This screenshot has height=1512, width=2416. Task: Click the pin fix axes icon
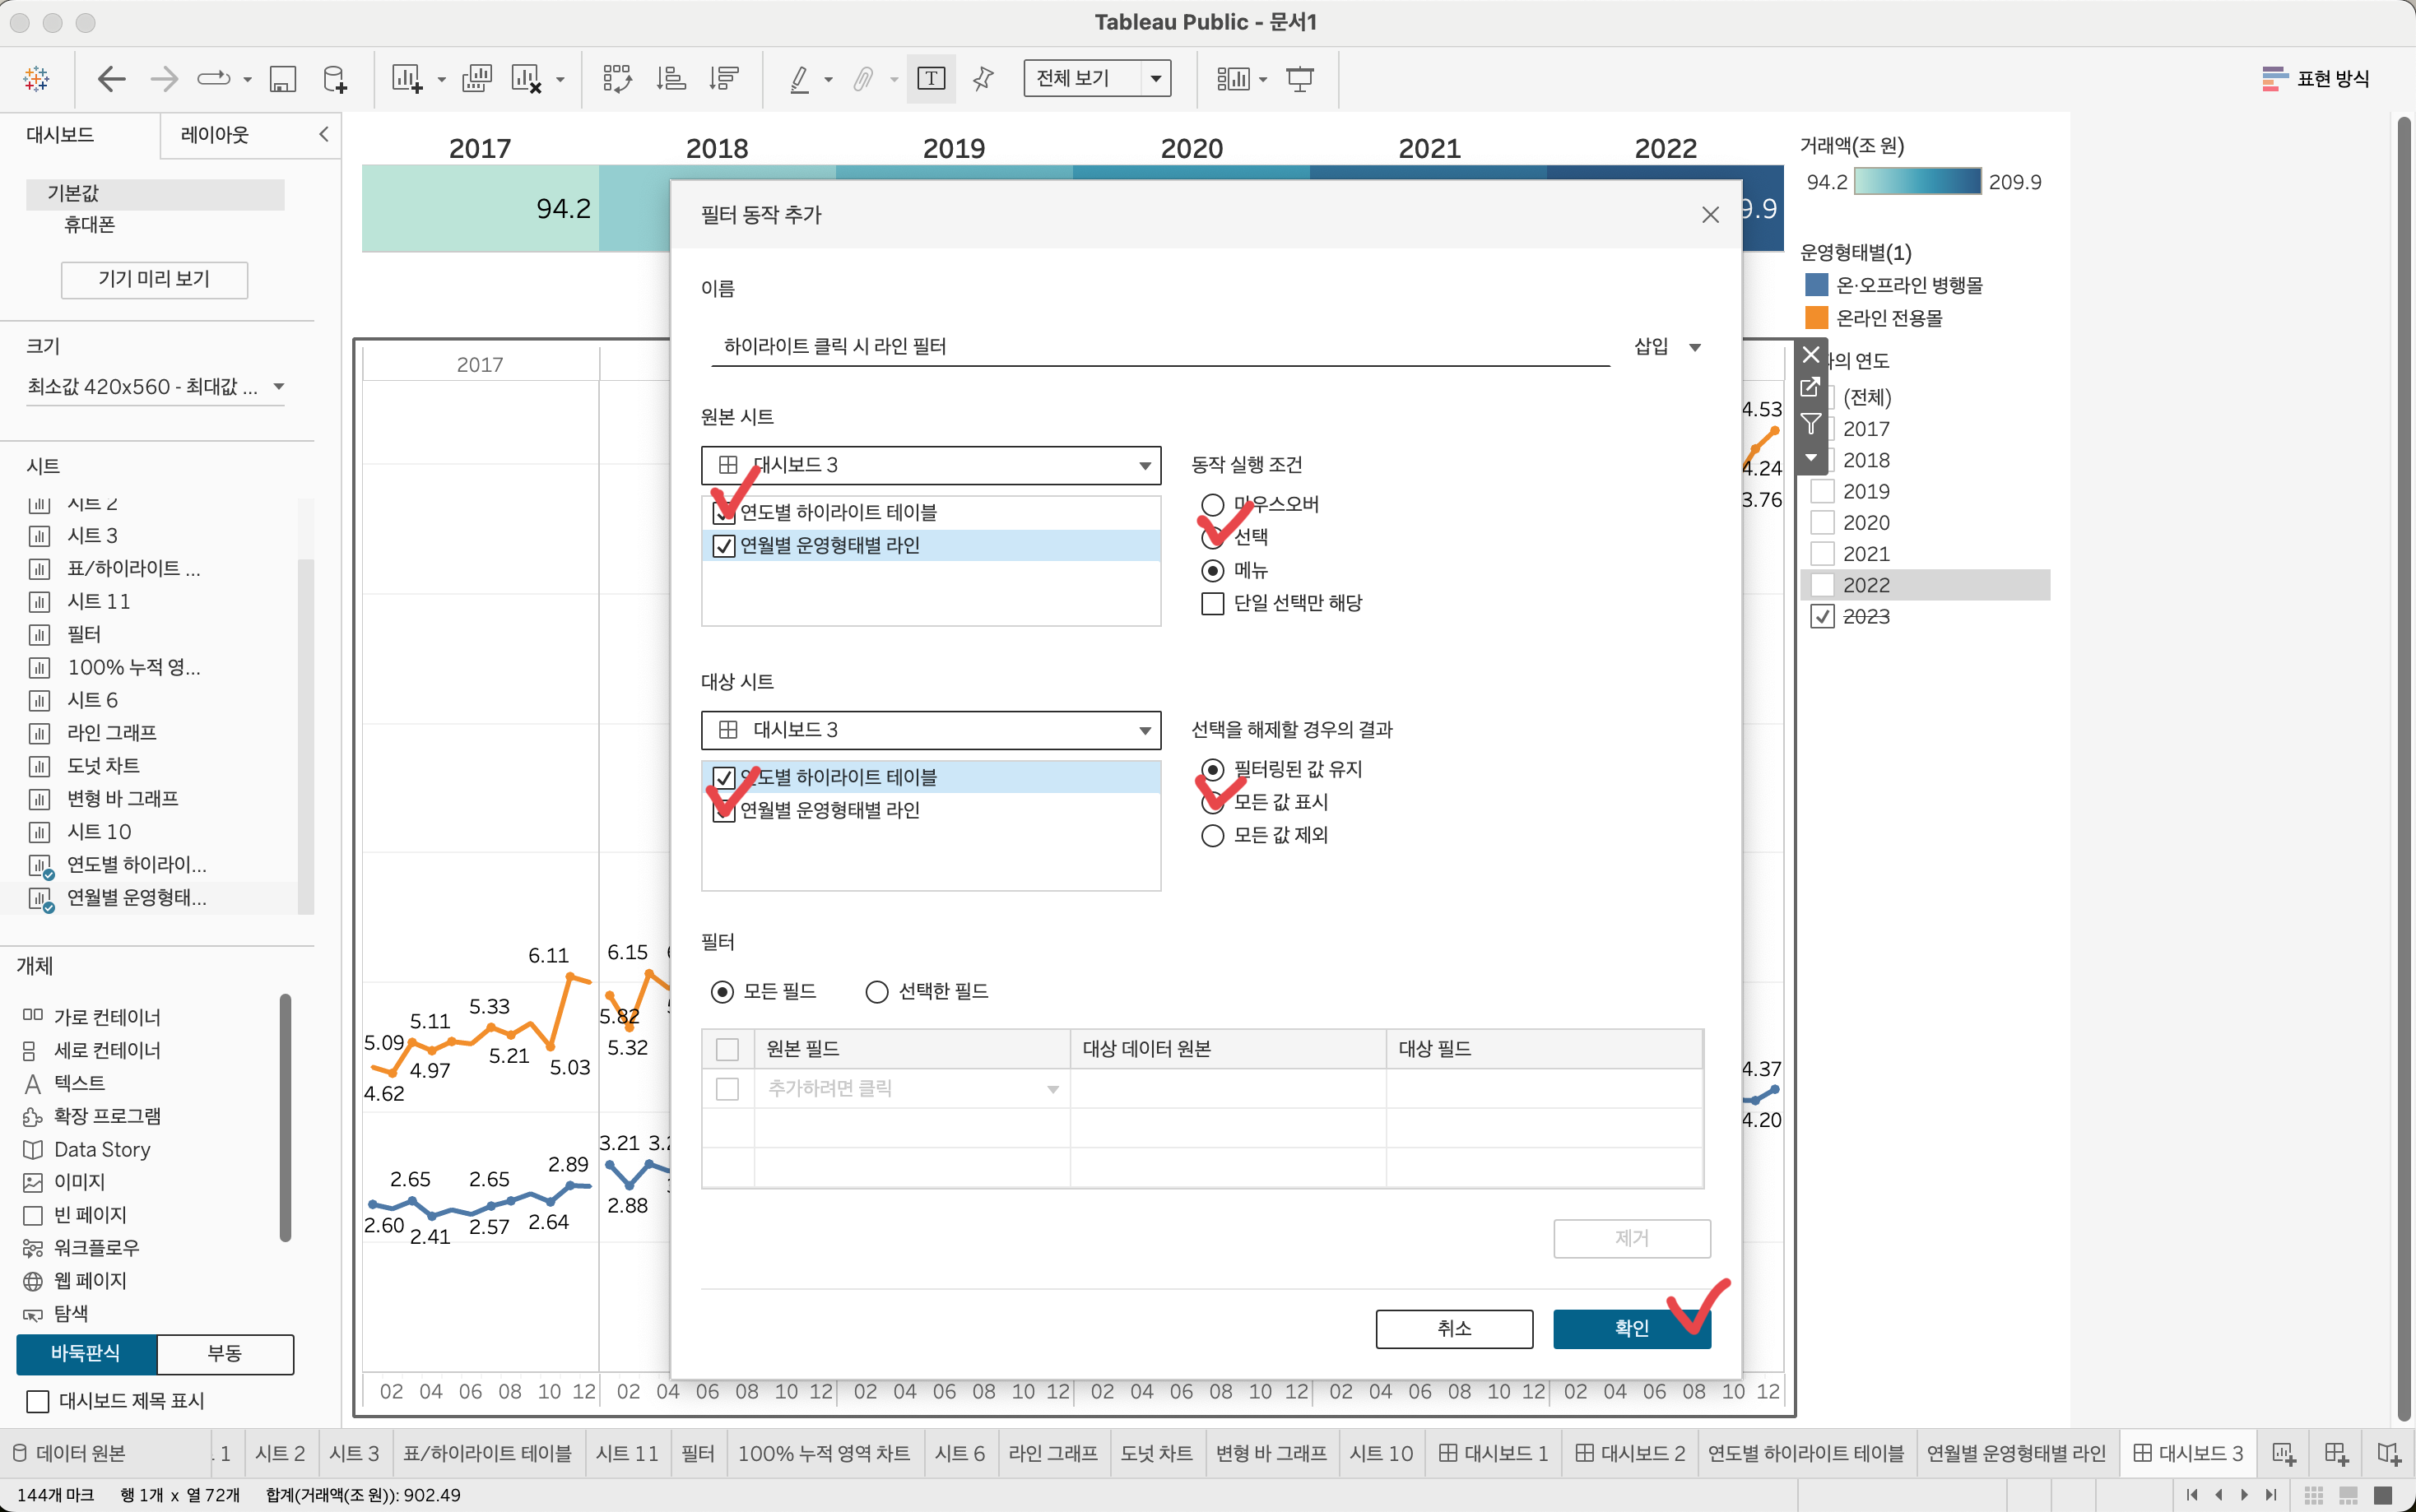(x=983, y=79)
